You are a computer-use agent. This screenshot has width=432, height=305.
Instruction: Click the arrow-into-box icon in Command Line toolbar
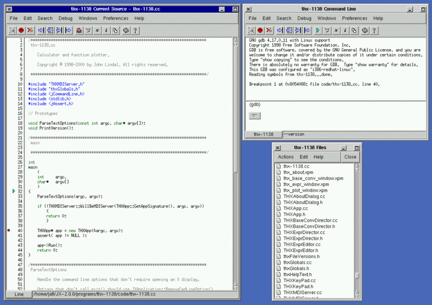pyautogui.click(x=289, y=30)
